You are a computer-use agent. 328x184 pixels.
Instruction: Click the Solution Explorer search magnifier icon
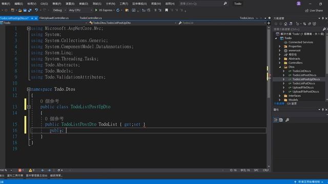click(324, 29)
